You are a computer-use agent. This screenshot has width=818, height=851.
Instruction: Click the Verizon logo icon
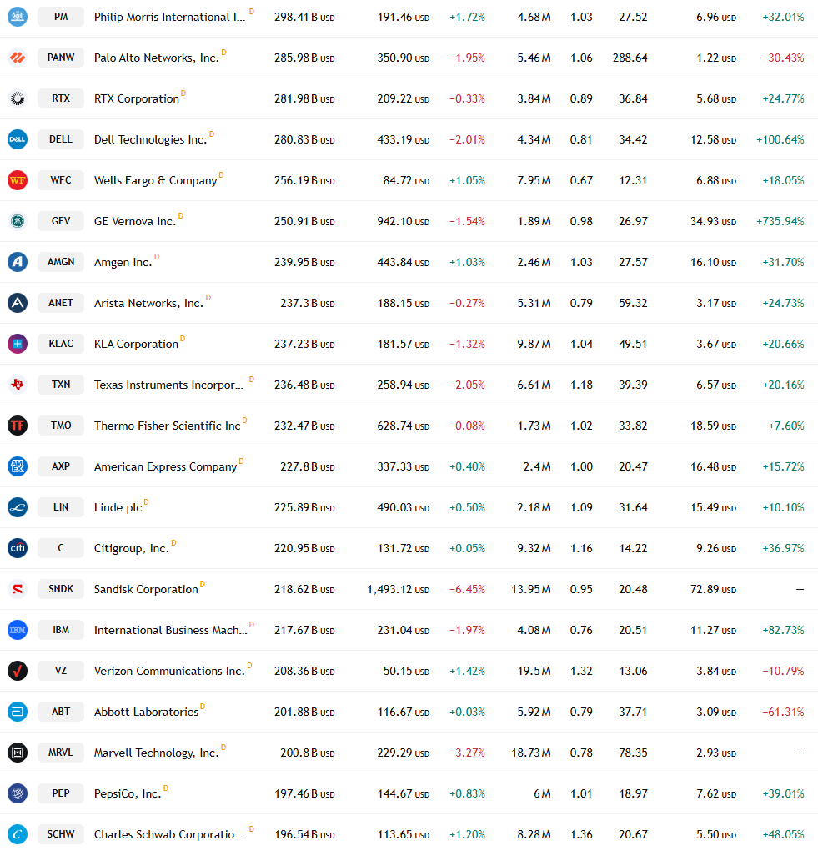pos(18,671)
